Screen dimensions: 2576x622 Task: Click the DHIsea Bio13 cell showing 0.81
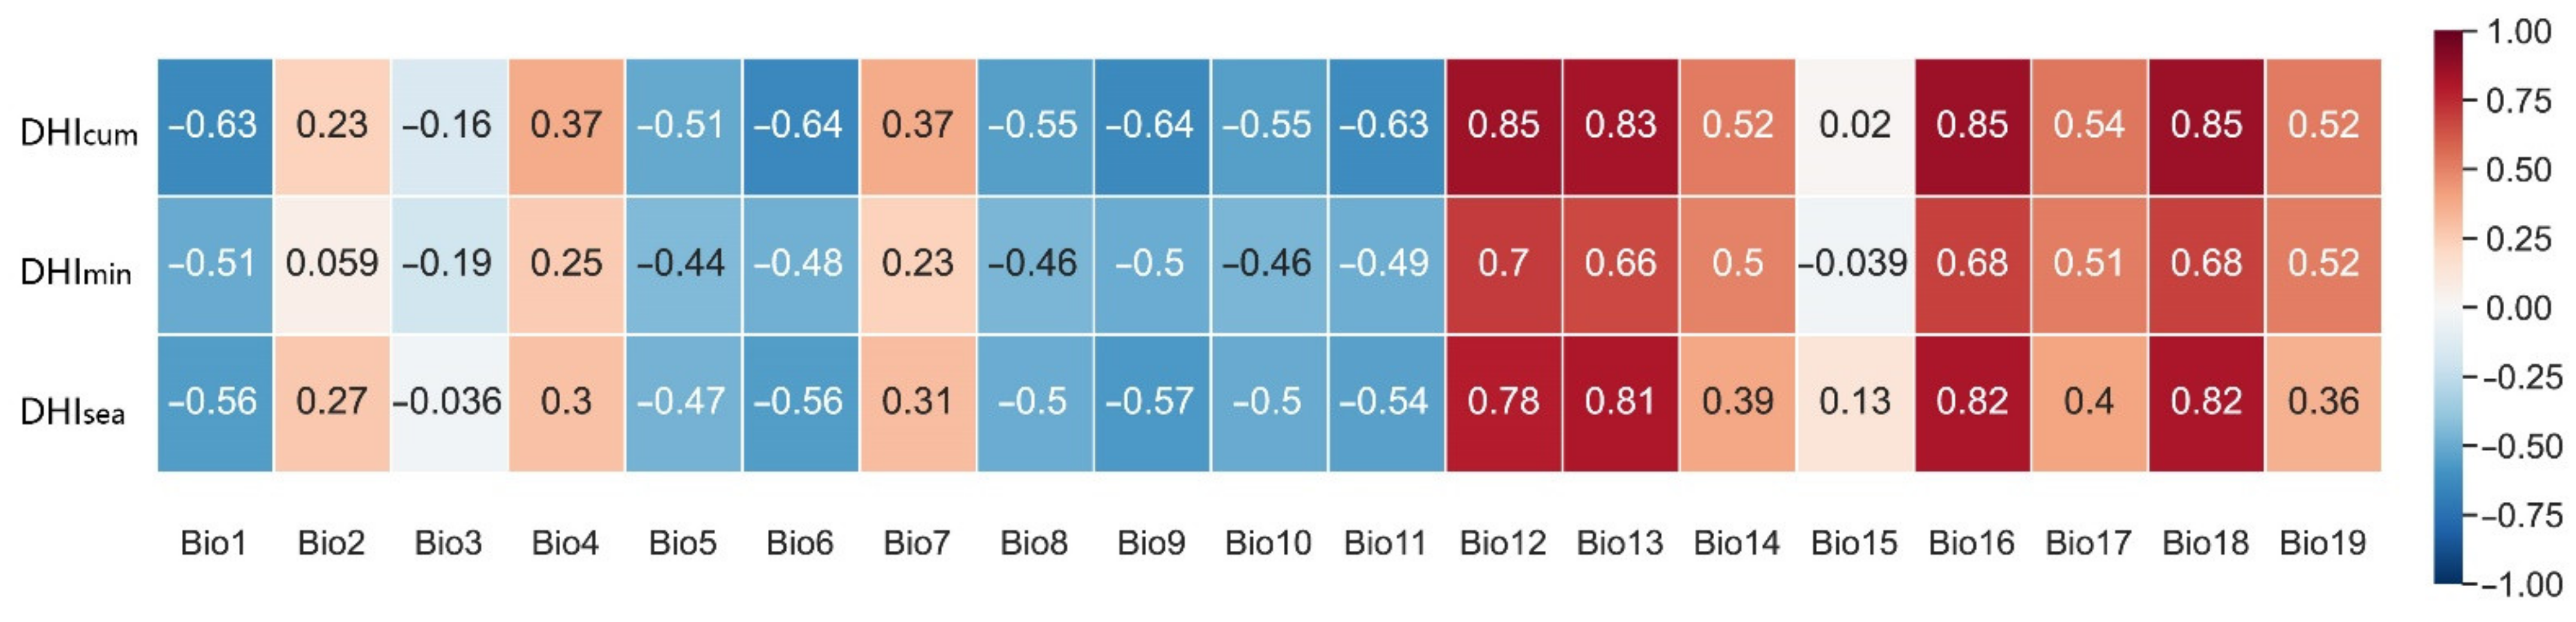point(1620,402)
